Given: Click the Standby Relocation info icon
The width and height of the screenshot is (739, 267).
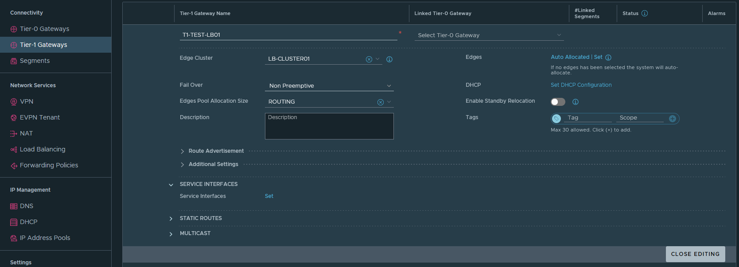Looking at the screenshot, I should (576, 102).
